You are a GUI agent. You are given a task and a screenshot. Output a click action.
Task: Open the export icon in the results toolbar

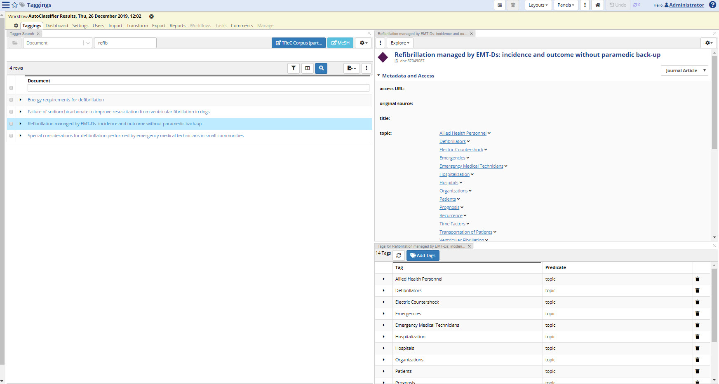[351, 68]
